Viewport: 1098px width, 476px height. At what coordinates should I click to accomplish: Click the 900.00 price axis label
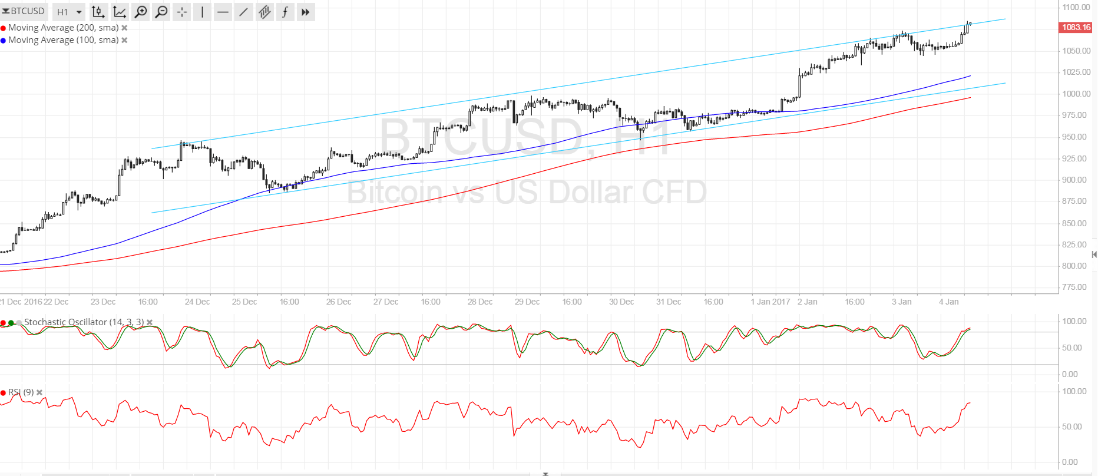tap(1074, 180)
